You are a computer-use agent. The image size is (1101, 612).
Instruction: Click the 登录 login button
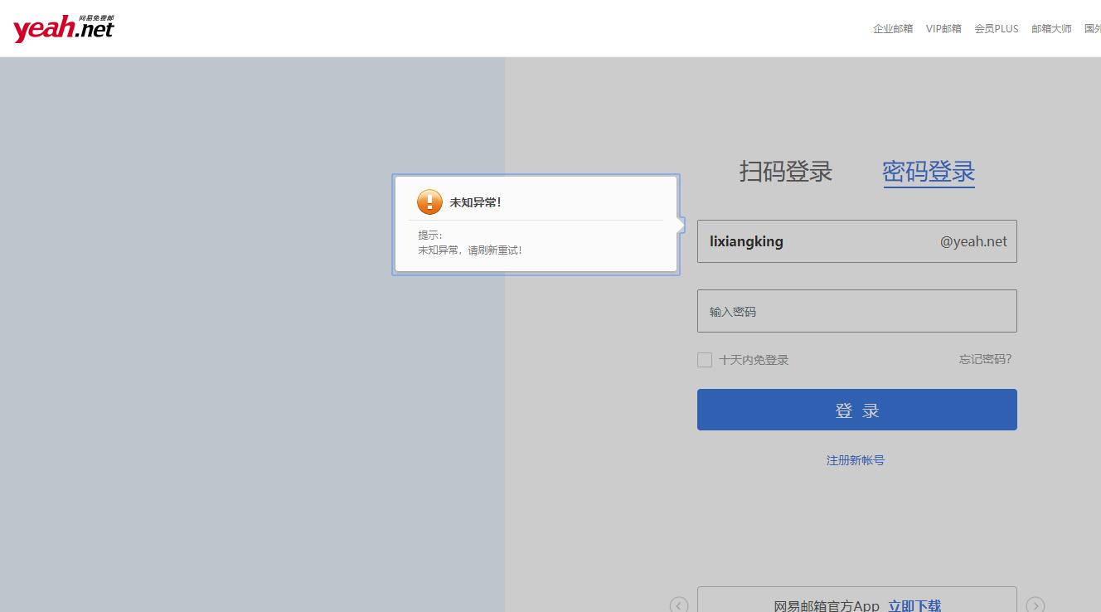click(856, 409)
